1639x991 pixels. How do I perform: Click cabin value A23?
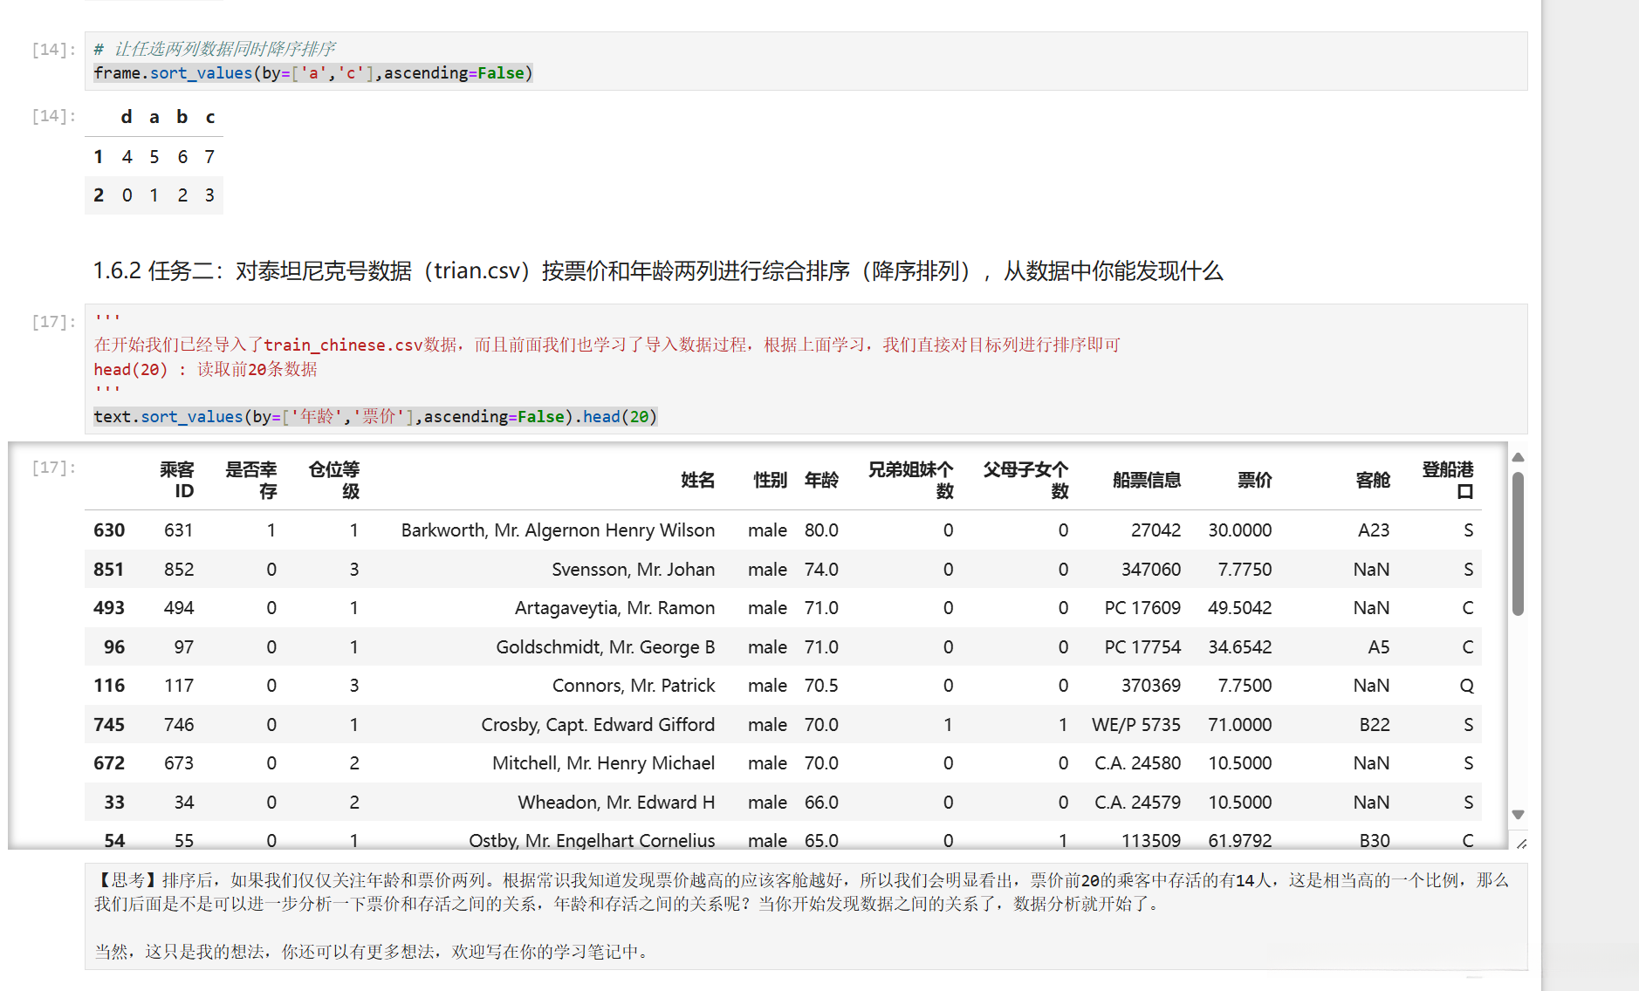pos(1374,530)
